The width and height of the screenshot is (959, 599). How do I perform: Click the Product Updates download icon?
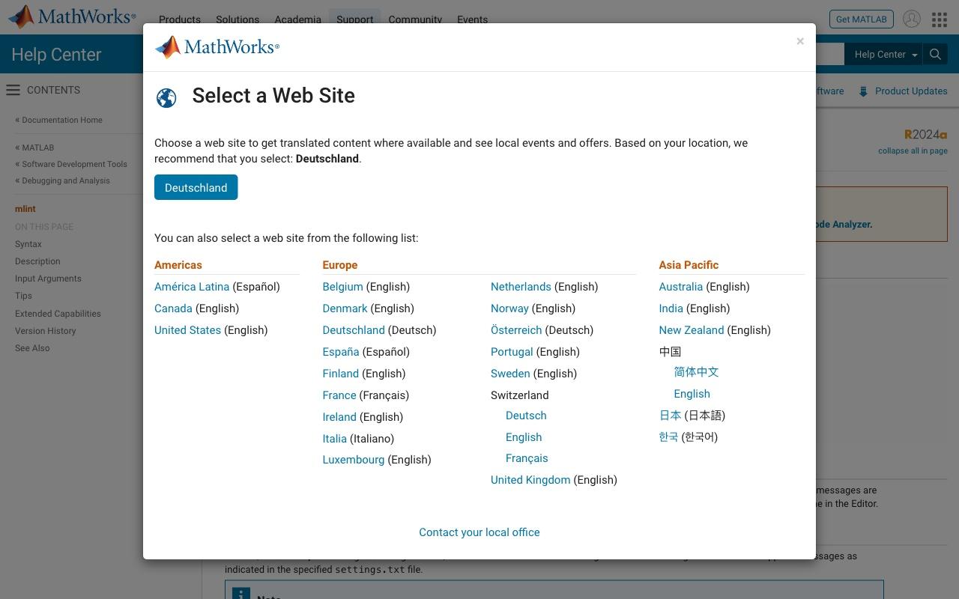(x=863, y=91)
